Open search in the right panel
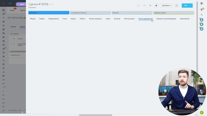This screenshot has height=116, width=207. pos(202,15)
